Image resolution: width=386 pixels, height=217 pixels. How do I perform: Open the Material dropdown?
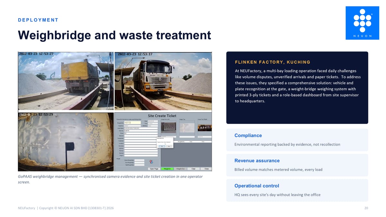pos(141,136)
